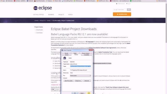Click inside the Comment field
This screenshot has height=94, width=167.
click(81, 78)
